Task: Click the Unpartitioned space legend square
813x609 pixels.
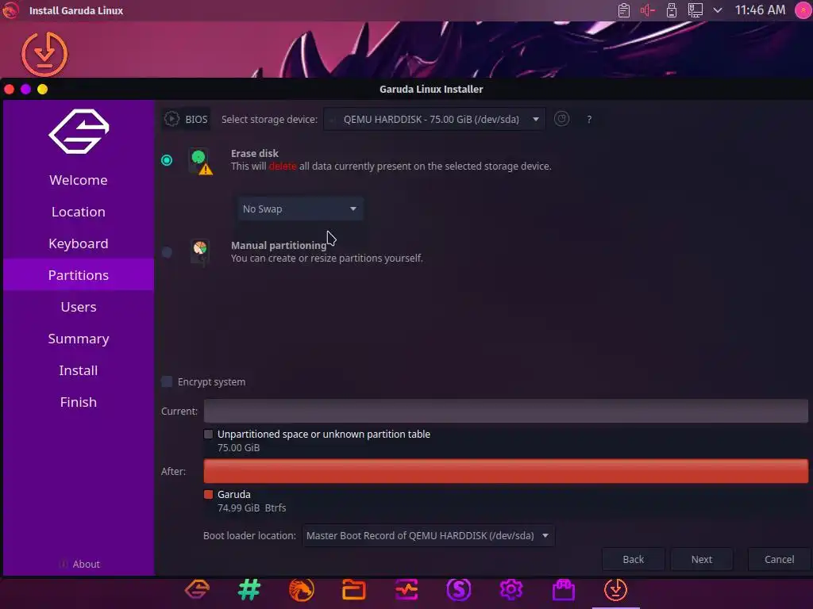Action: [209, 434]
